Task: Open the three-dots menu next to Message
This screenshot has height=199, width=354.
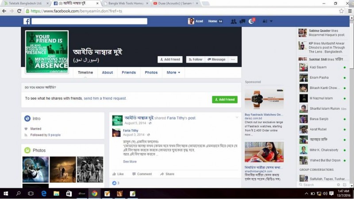Action: pos(233,60)
